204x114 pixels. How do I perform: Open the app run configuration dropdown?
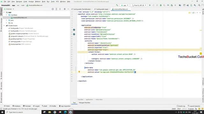(125, 5)
